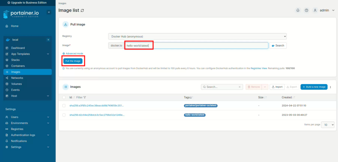This screenshot has width=338, height=162.
Task: Click the refresh icon next to Image list
Action: [82, 10]
